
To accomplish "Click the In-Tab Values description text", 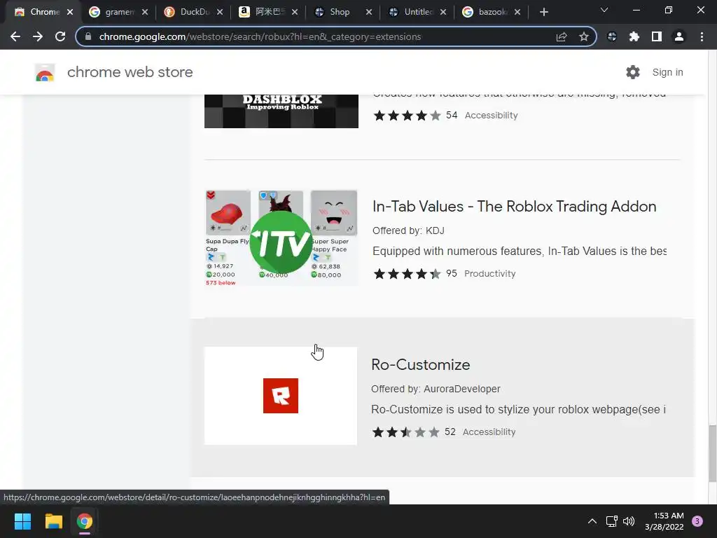I will 519,251.
